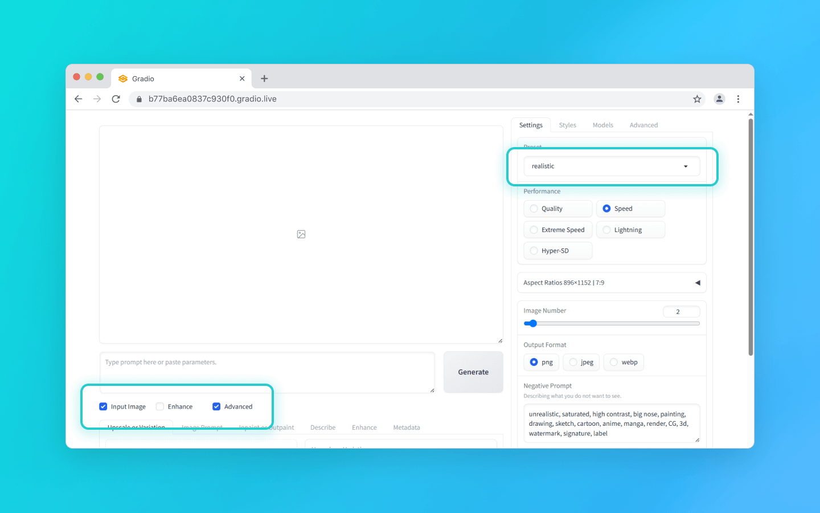Set output format to png
820x513 pixels.
click(541, 362)
